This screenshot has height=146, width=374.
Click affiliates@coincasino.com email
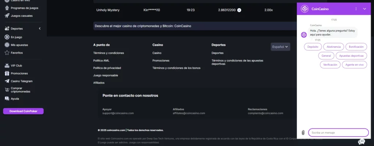[189, 113]
